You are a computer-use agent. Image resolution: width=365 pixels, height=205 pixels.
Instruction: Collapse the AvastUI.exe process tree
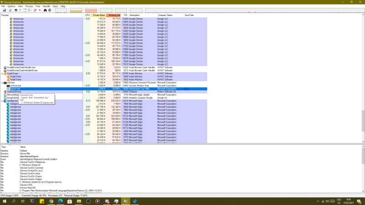(2, 73)
